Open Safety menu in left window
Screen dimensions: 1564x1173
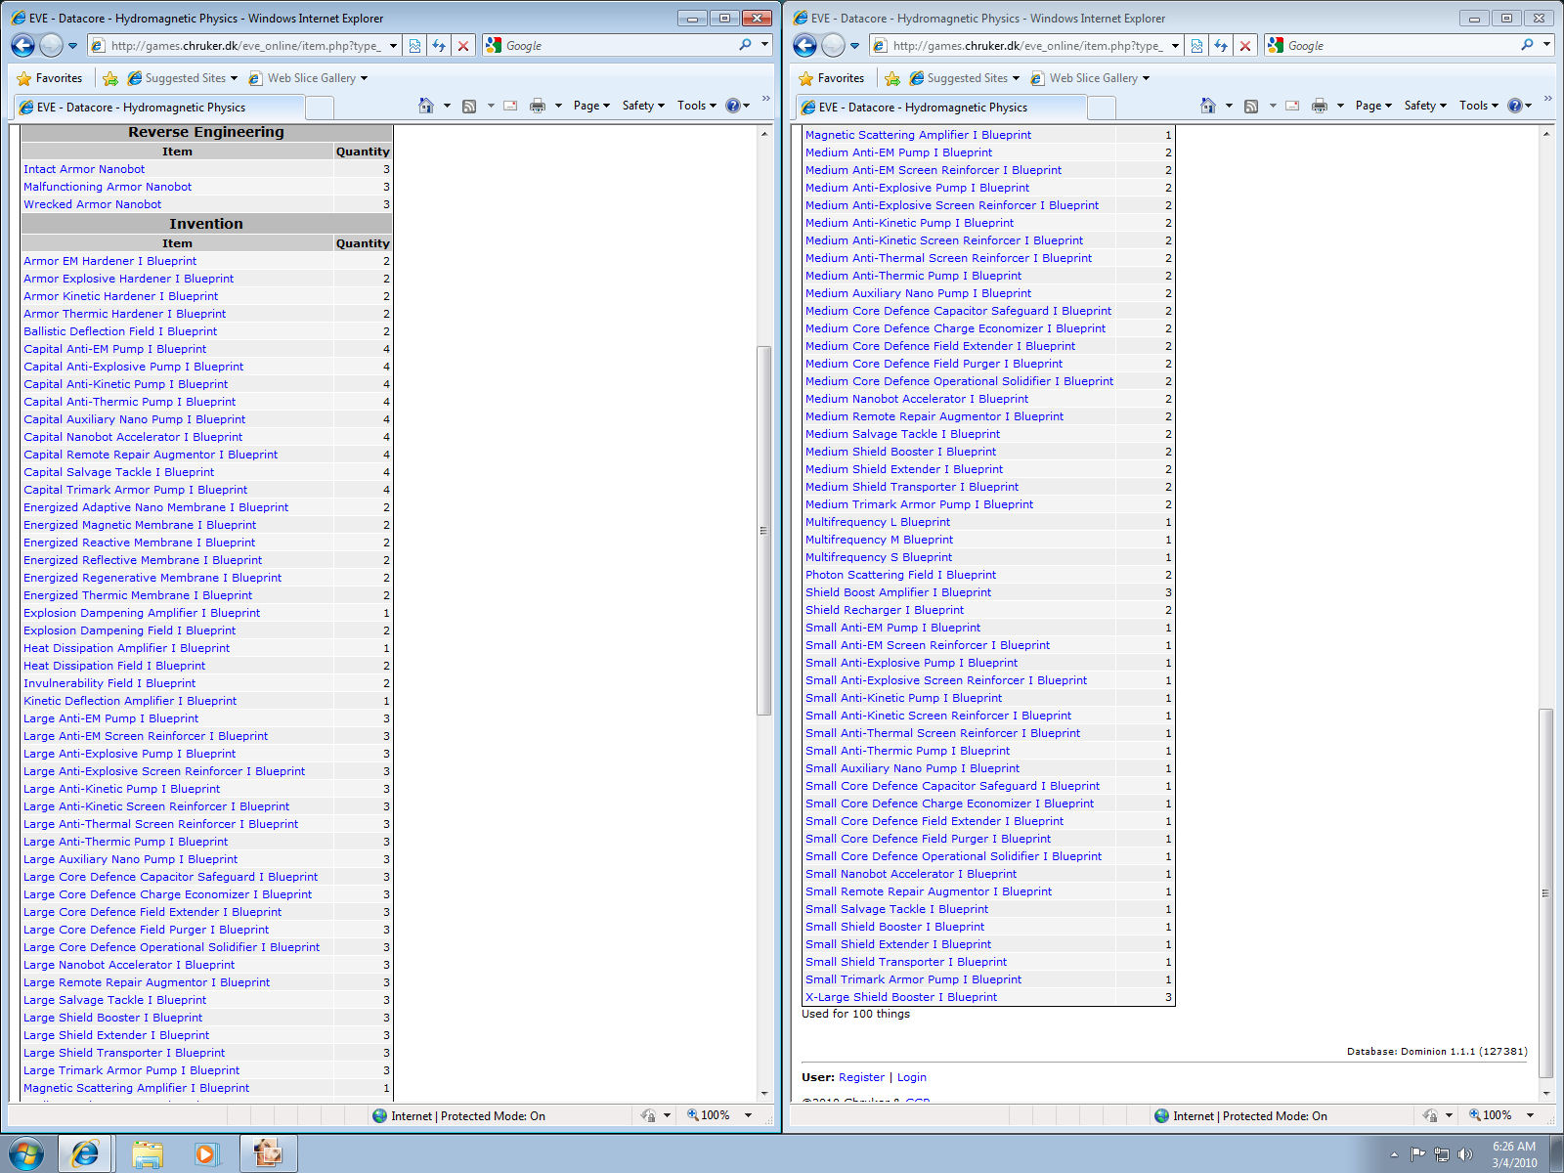click(x=643, y=106)
